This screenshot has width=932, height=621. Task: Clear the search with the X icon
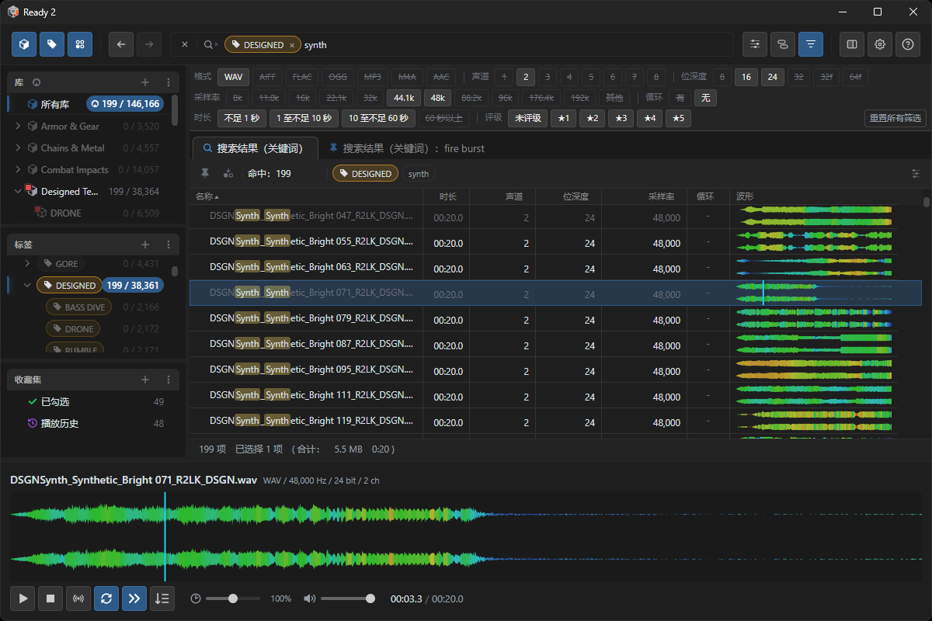(x=185, y=45)
